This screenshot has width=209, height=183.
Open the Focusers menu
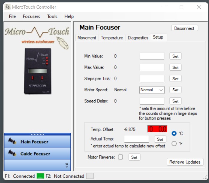(31, 16)
